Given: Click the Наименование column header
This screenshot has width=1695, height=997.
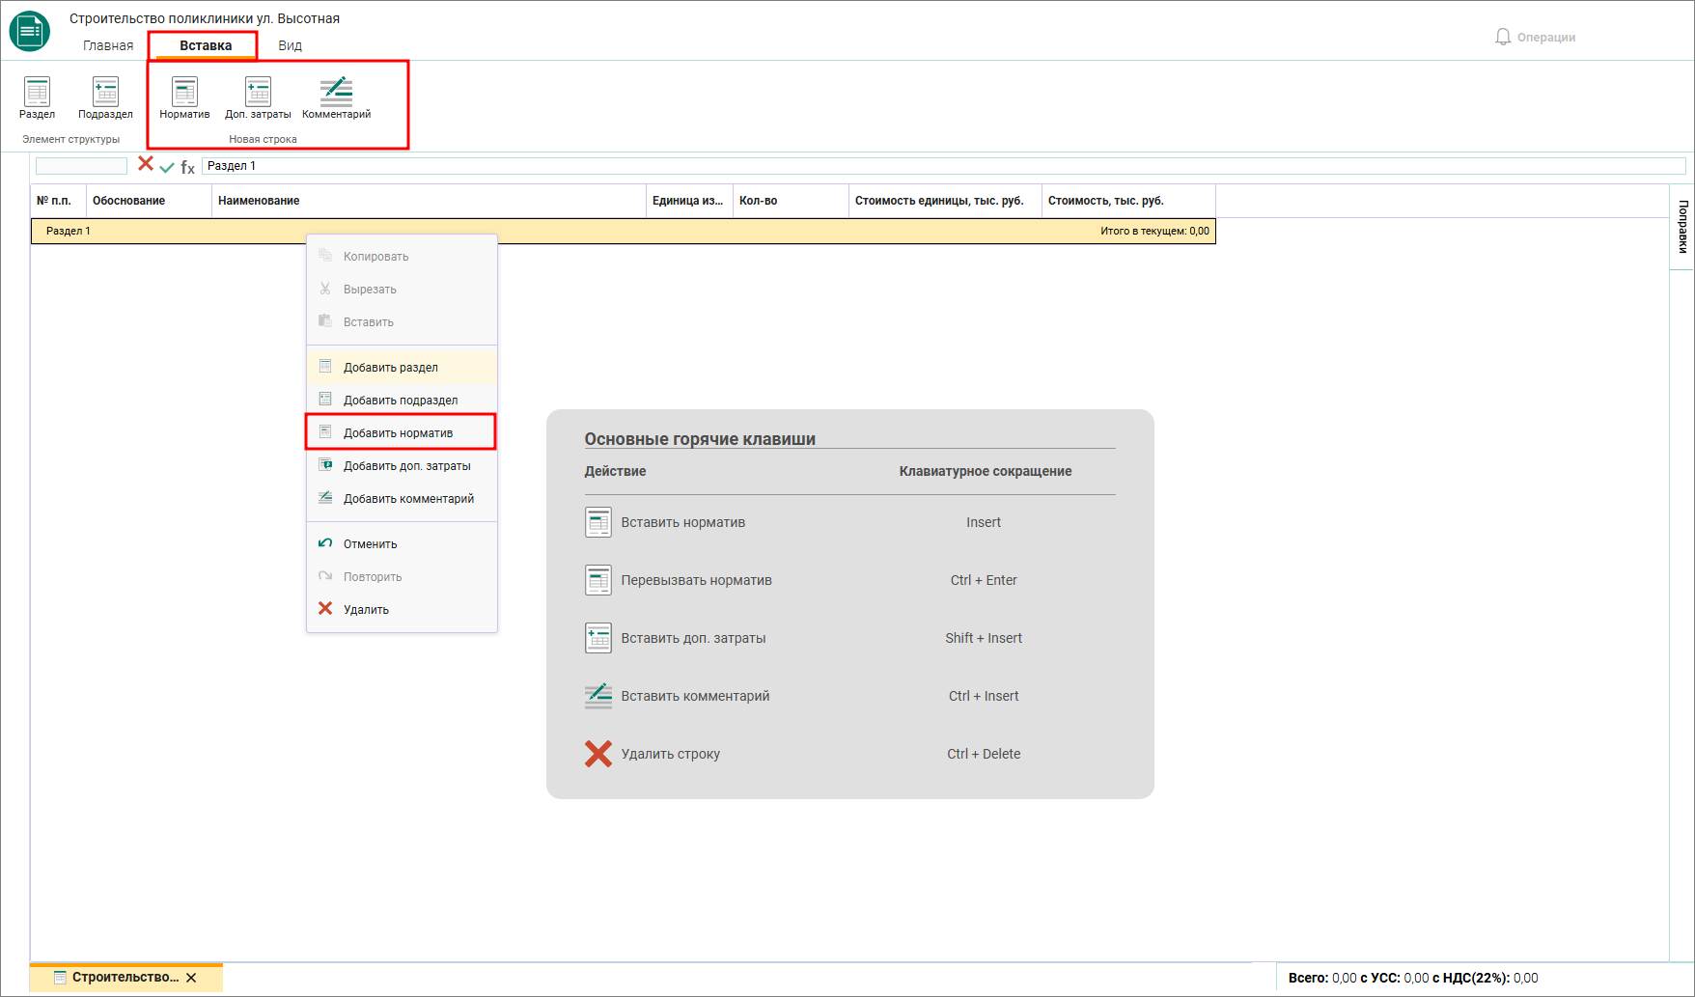Looking at the screenshot, I should 429,201.
